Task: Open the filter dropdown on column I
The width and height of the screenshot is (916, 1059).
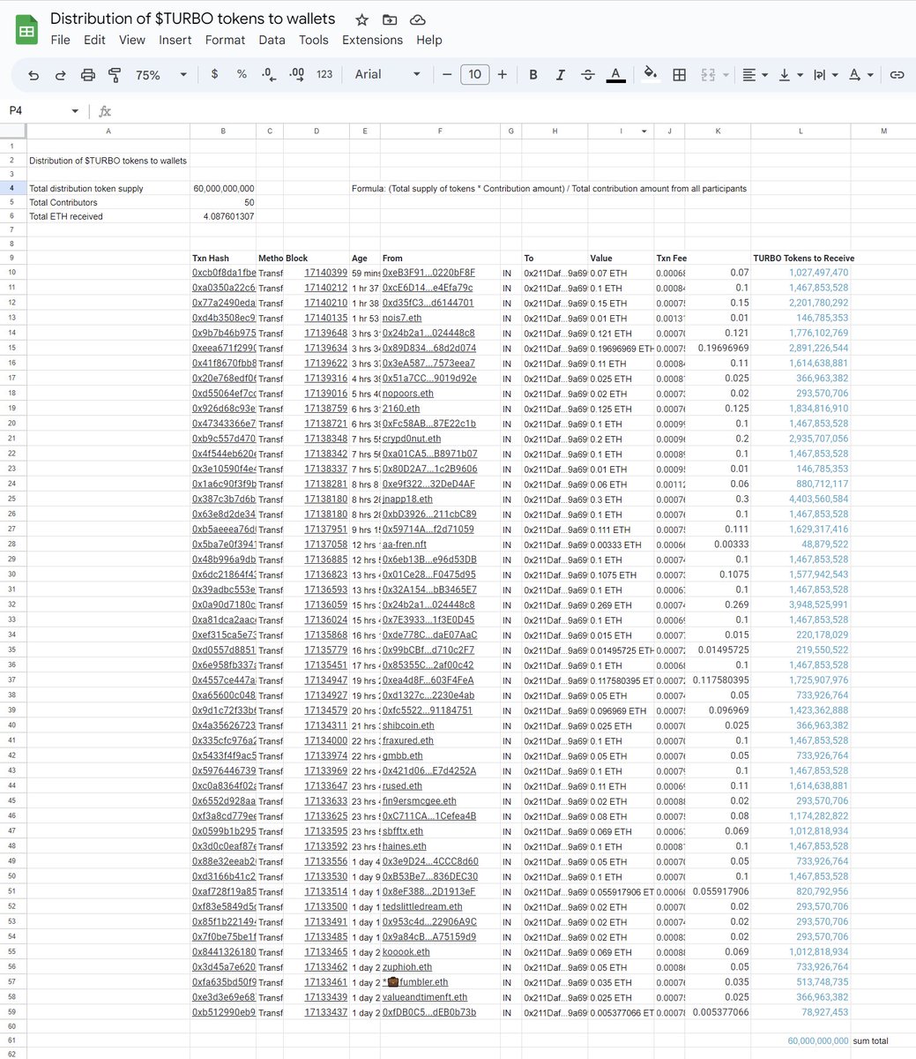Action: tap(644, 131)
